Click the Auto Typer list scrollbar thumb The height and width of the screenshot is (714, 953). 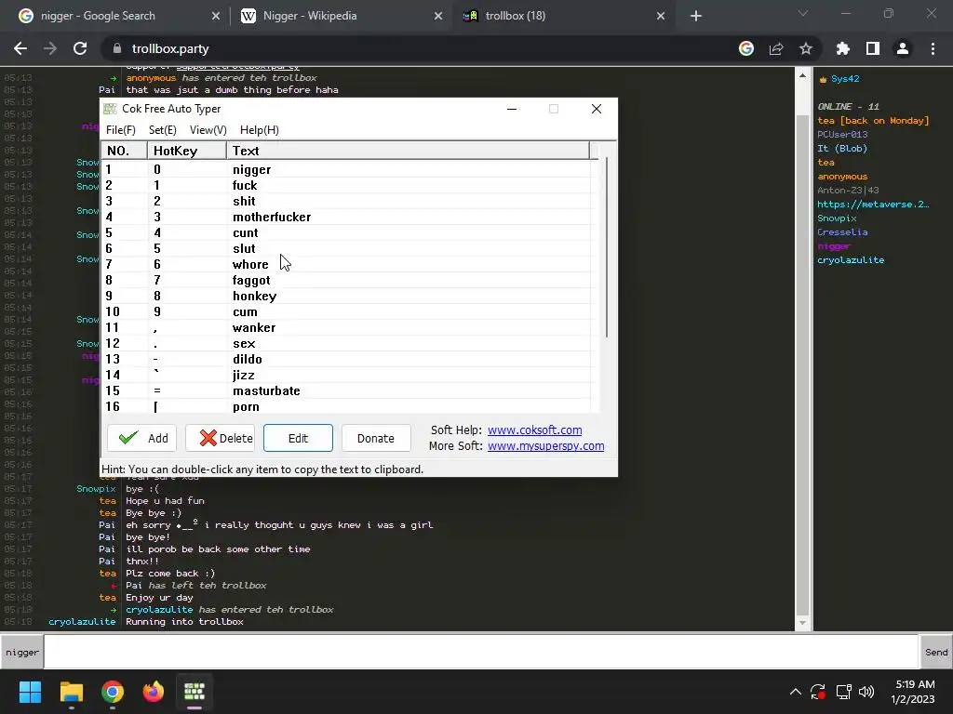606,247
